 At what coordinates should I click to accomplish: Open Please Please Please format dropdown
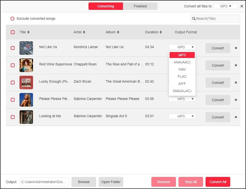[182, 99]
